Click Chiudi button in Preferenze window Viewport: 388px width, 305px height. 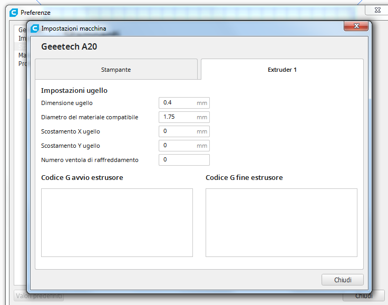[x=364, y=296]
